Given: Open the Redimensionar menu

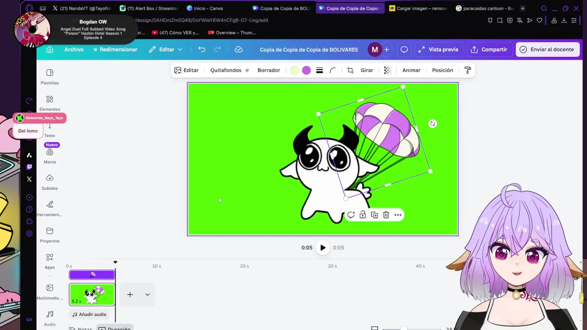Looking at the screenshot, I should (115, 49).
